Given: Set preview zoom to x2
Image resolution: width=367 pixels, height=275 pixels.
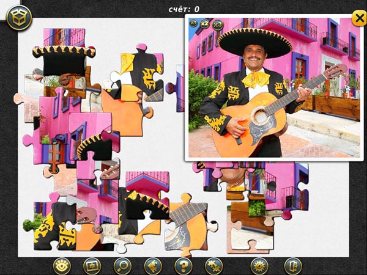Looking at the screenshot, I should pos(205,24).
